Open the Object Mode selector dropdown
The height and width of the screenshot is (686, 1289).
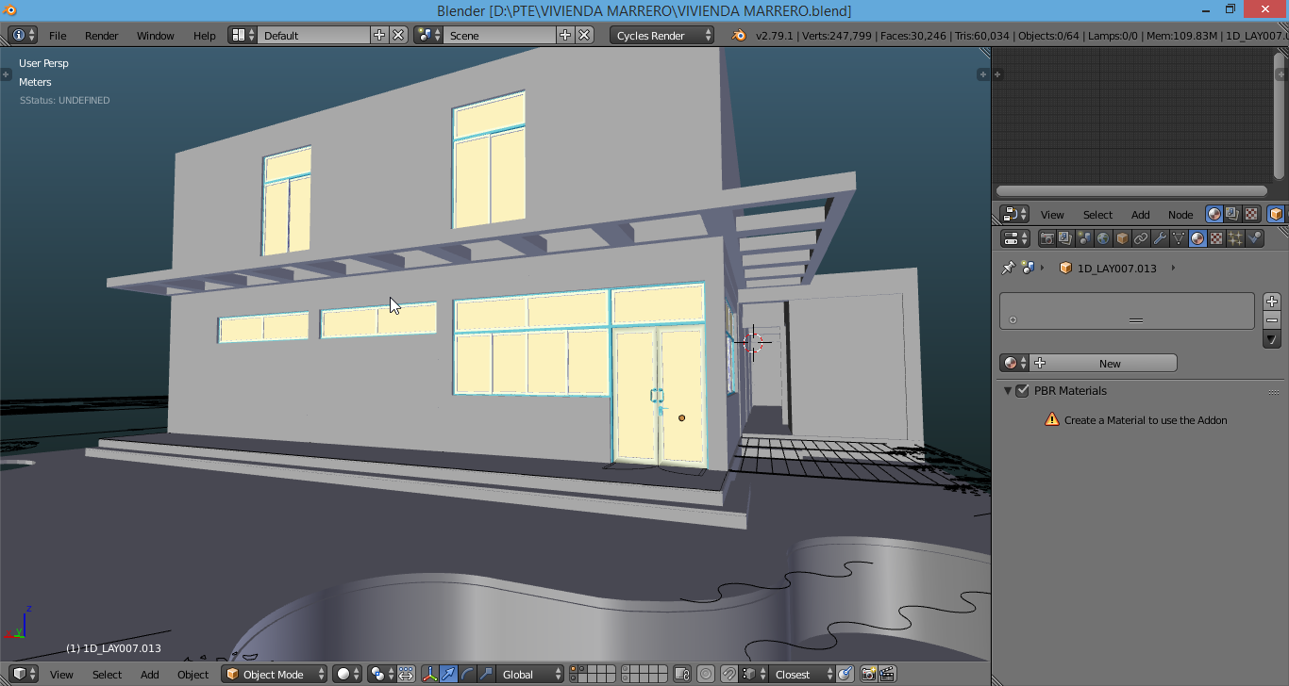tap(275, 674)
